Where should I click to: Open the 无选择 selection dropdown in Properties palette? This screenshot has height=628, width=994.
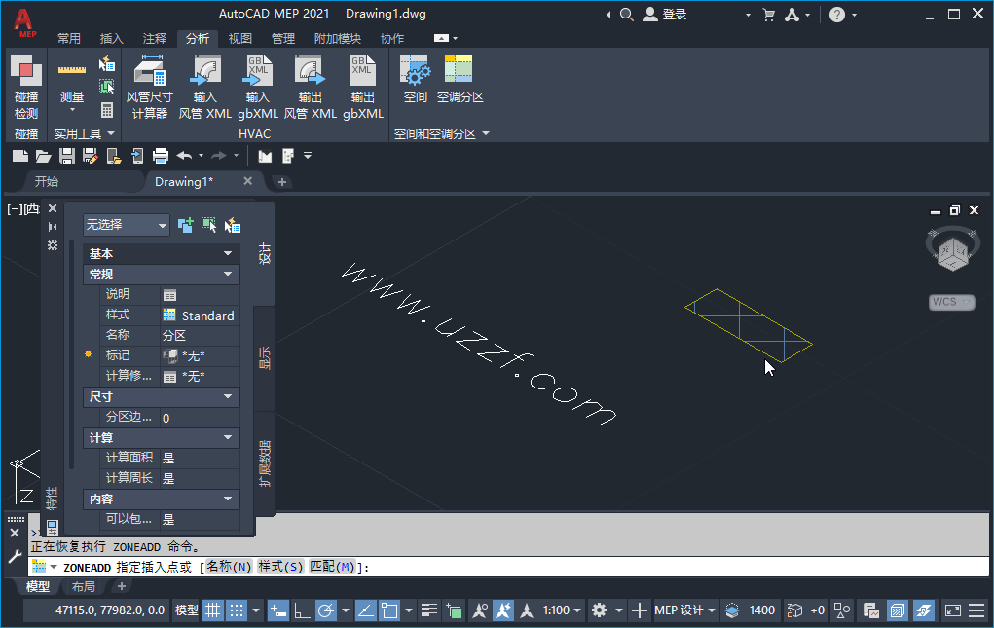point(126,225)
